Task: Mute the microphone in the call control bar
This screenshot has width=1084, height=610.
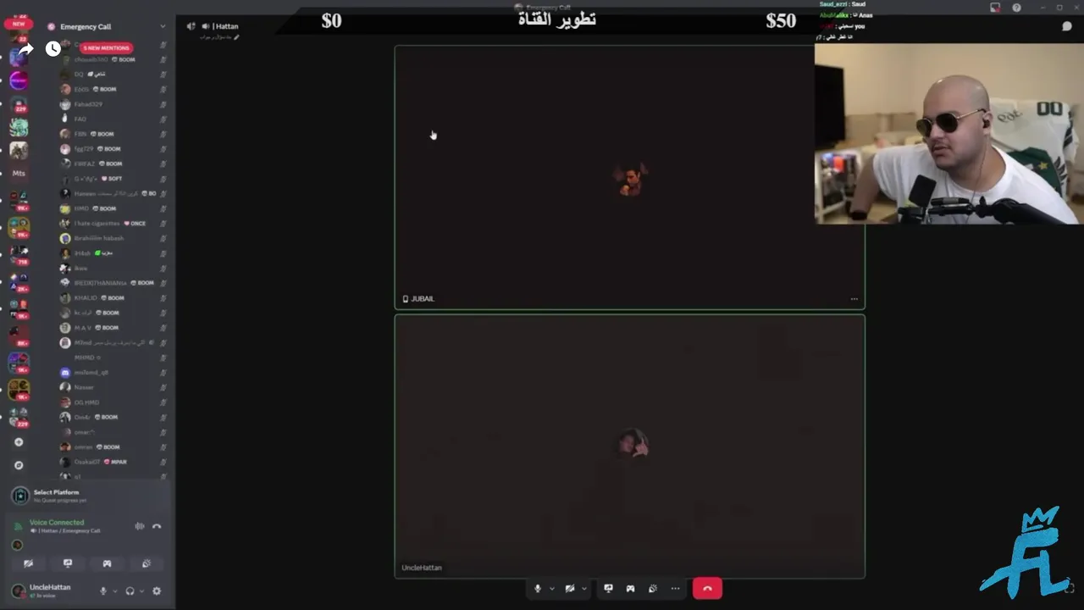Action: click(537, 588)
